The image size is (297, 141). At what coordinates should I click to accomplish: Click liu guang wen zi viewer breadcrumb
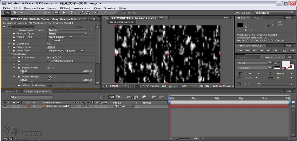coord(122,22)
